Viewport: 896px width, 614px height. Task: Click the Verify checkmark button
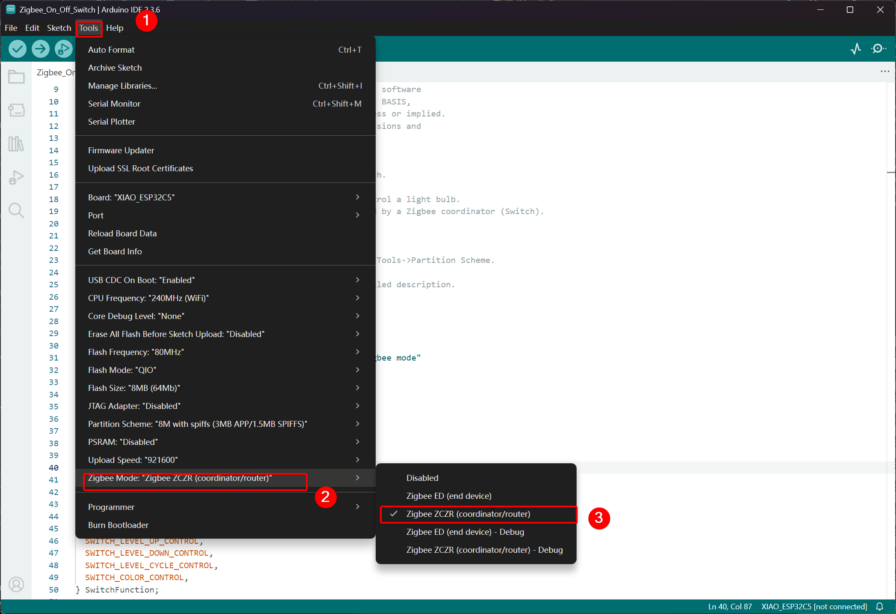pyautogui.click(x=18, y=49)
